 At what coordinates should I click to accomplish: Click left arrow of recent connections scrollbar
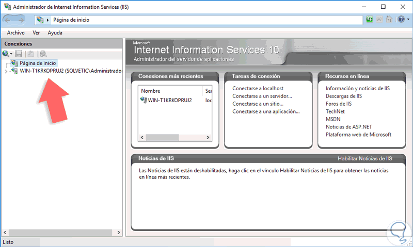(142, 137)
